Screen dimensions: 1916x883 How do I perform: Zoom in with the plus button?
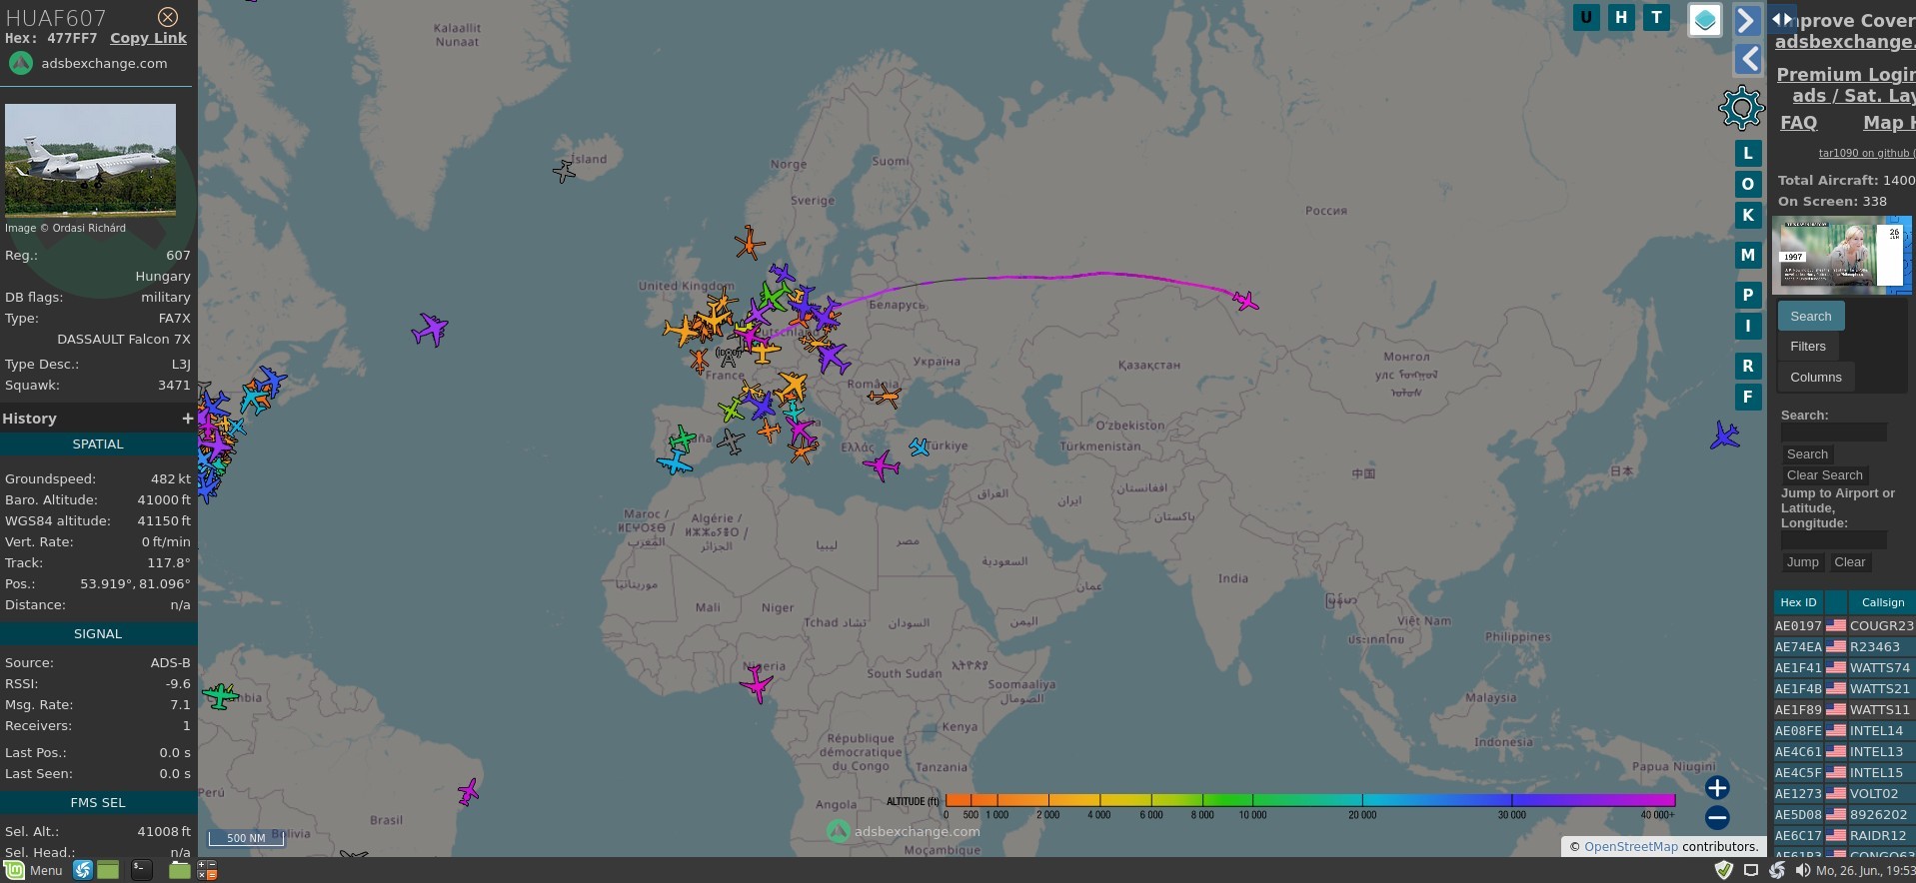point(1717,788)
